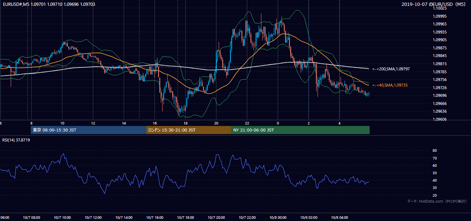The height and width of the screenshot is (221, 471).
Task: Click the 10/7 10:00 date label
Action: click(62, 217)
